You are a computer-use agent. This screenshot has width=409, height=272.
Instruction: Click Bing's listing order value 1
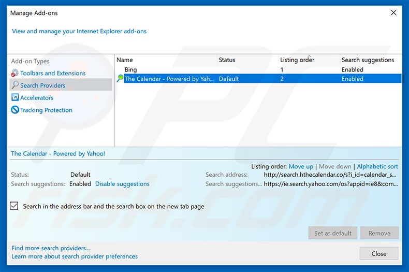pos(282,70)
